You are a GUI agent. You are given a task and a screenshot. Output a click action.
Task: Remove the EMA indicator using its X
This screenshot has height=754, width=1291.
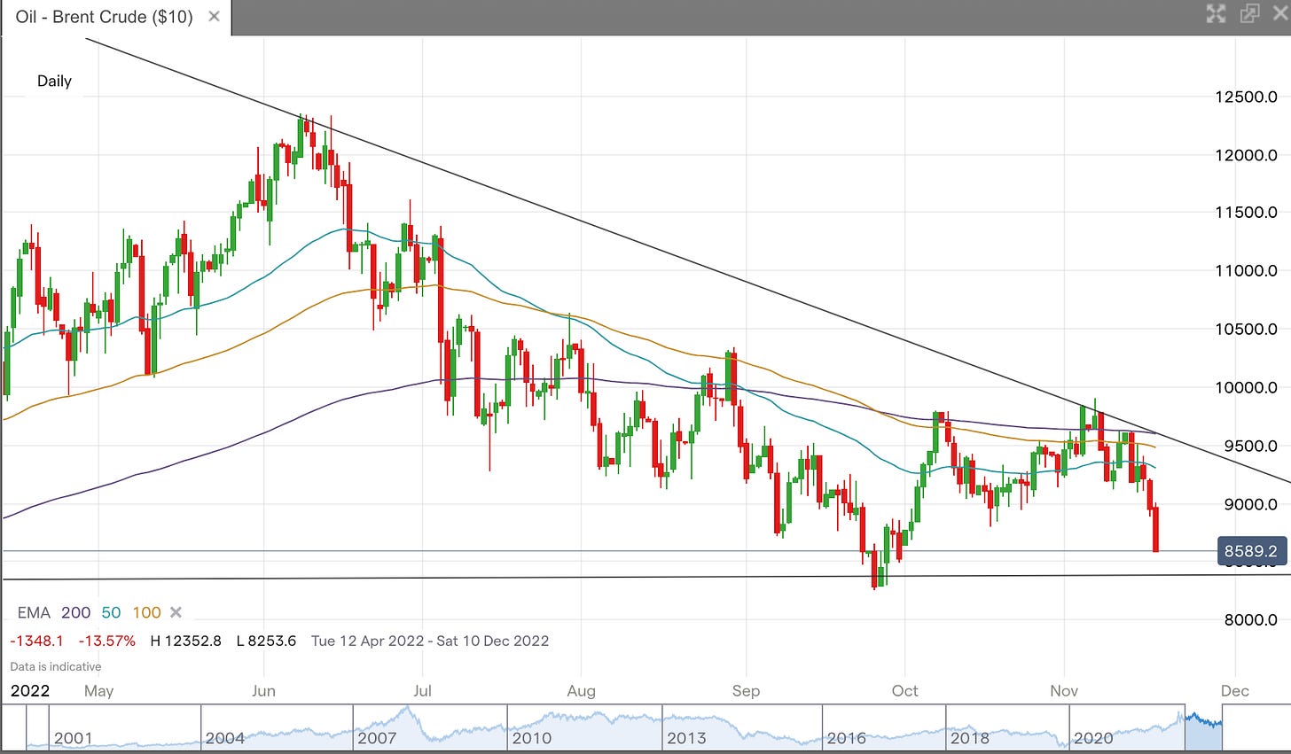coord(176,612)
